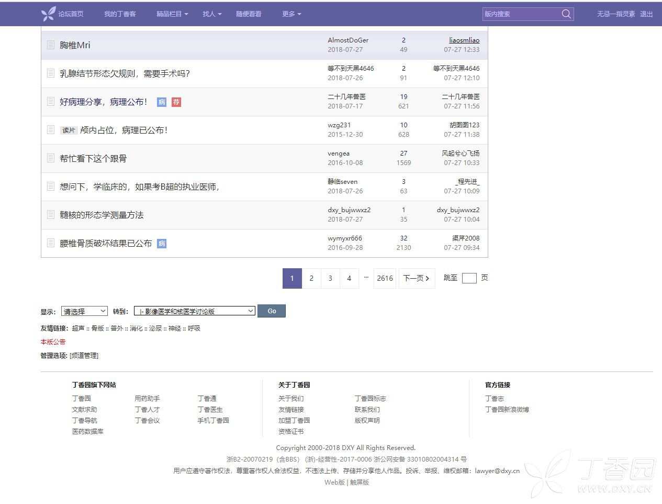Click red 荐 tag on 好病理分享 thread
Image resolution: width=662 pixels, height=504 pixels.
coord(176,102)
